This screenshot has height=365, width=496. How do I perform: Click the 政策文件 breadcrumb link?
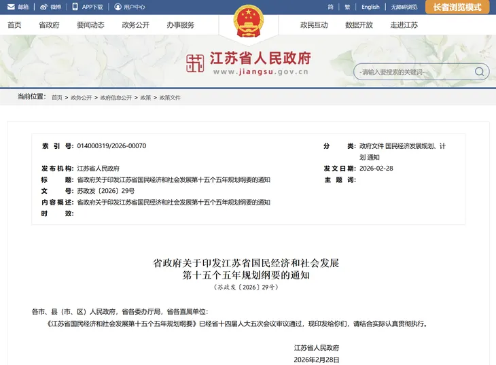(x=170, y=98)
